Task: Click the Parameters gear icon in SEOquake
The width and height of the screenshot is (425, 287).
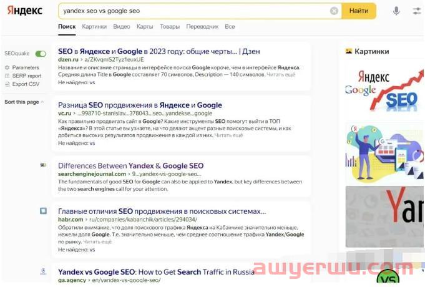Action: point(7,67)
